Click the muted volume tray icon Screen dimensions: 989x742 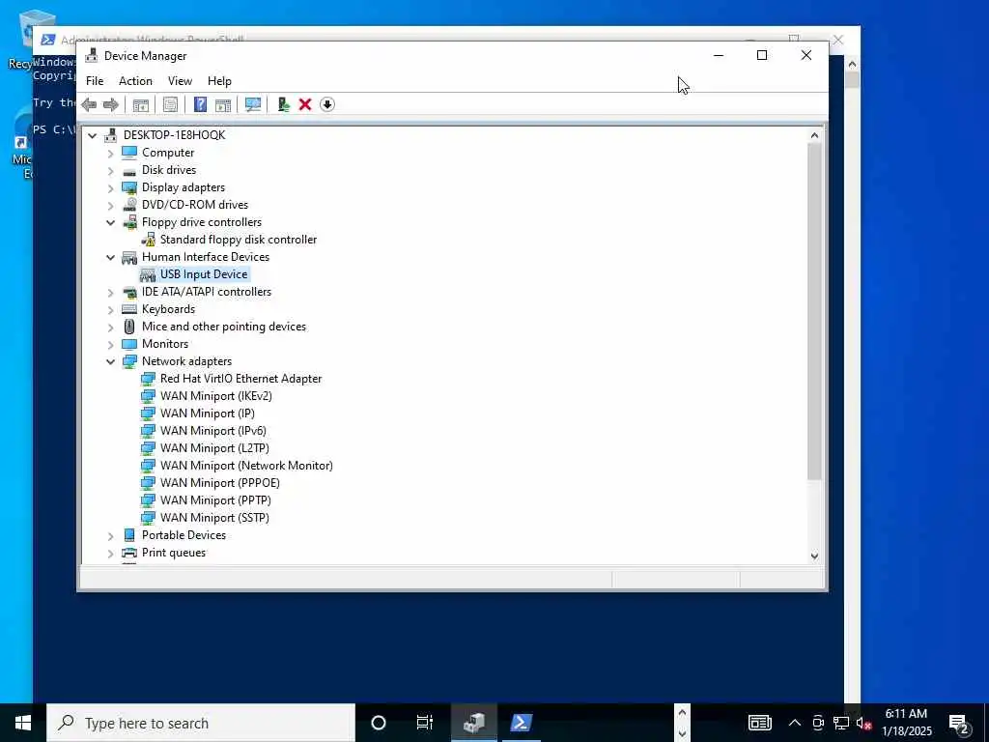[863, 723]
